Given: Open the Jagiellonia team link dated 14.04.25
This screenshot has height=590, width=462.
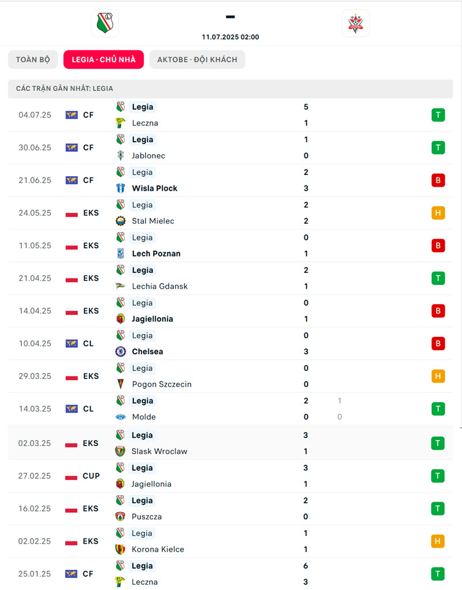Looking at the screenshot, I should pos(152,319).
